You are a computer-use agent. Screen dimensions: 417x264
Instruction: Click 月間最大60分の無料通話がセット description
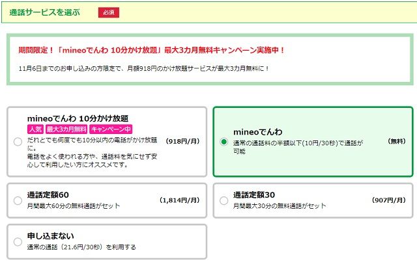point(74,206)
